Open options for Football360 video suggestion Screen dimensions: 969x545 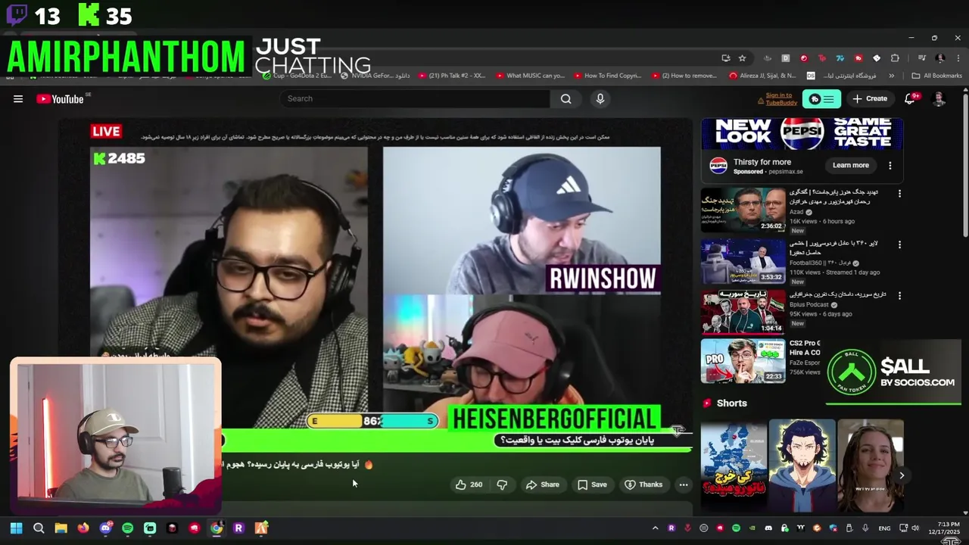point(899,244)
